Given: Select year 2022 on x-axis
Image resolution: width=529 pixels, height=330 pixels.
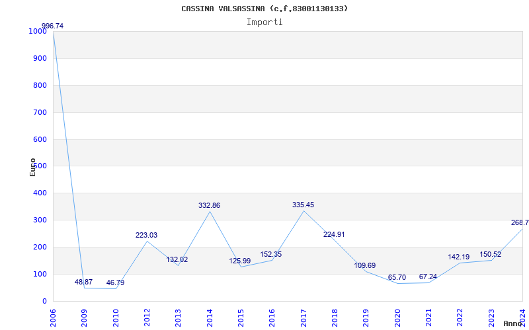Looking at the screenshot, I should tap(460, 318).
